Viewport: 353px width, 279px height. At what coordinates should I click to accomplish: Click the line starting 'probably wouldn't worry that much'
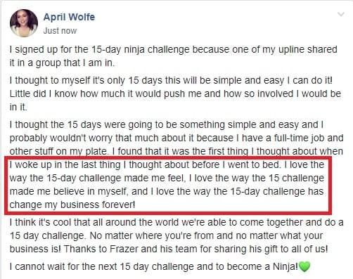(x=176, y=138)
